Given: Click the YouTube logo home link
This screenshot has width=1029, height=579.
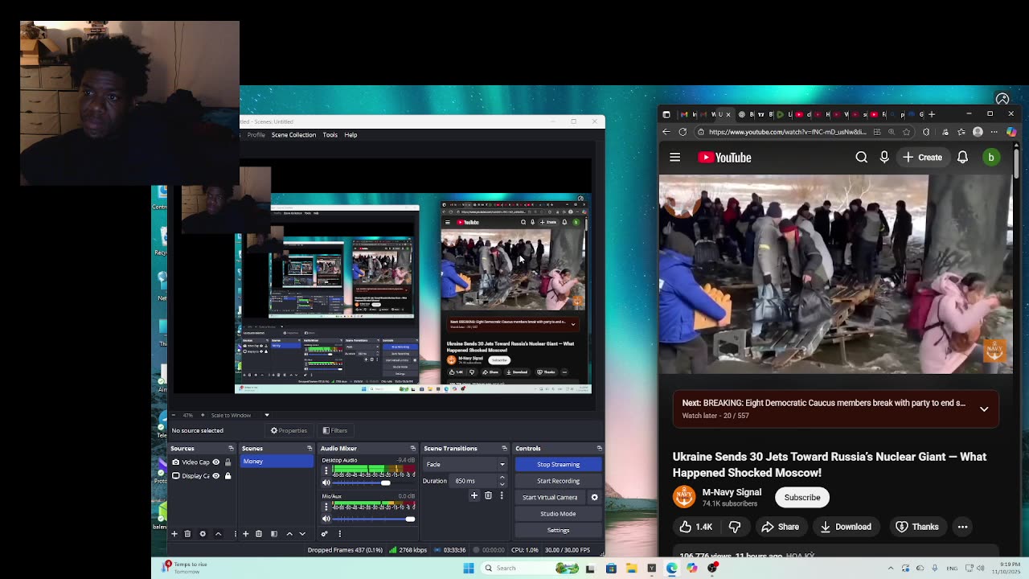Looking at the screenshot, I should (724, 158).
